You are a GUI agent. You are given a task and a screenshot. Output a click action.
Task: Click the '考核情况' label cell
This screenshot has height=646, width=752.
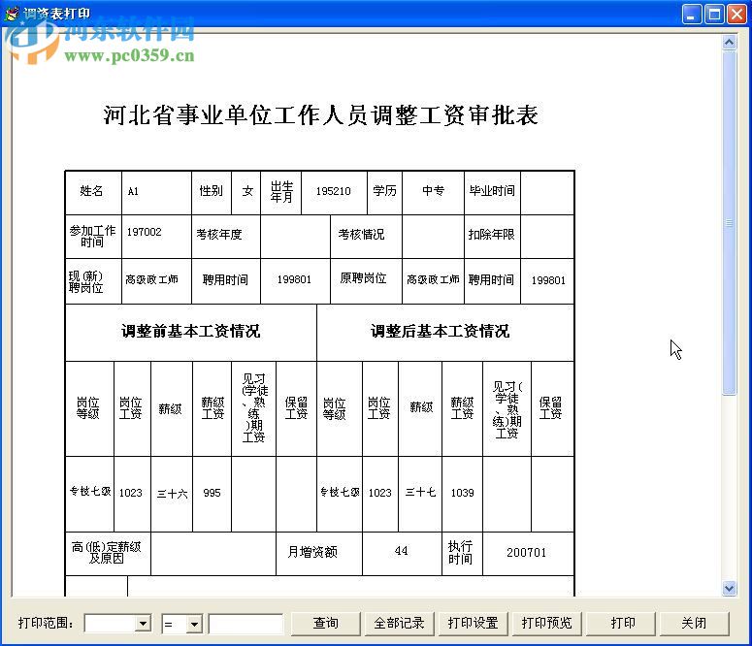click(366, 235)
